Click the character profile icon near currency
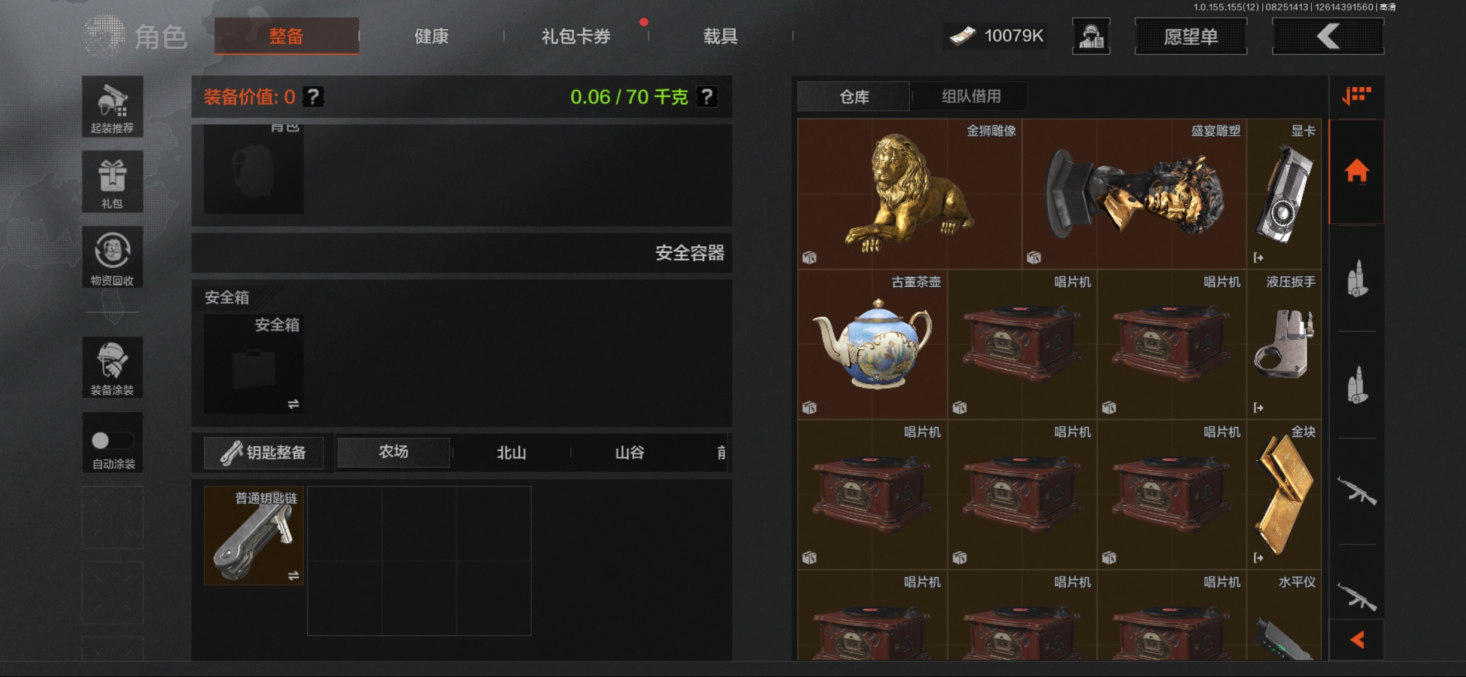 click(1091, 36)
